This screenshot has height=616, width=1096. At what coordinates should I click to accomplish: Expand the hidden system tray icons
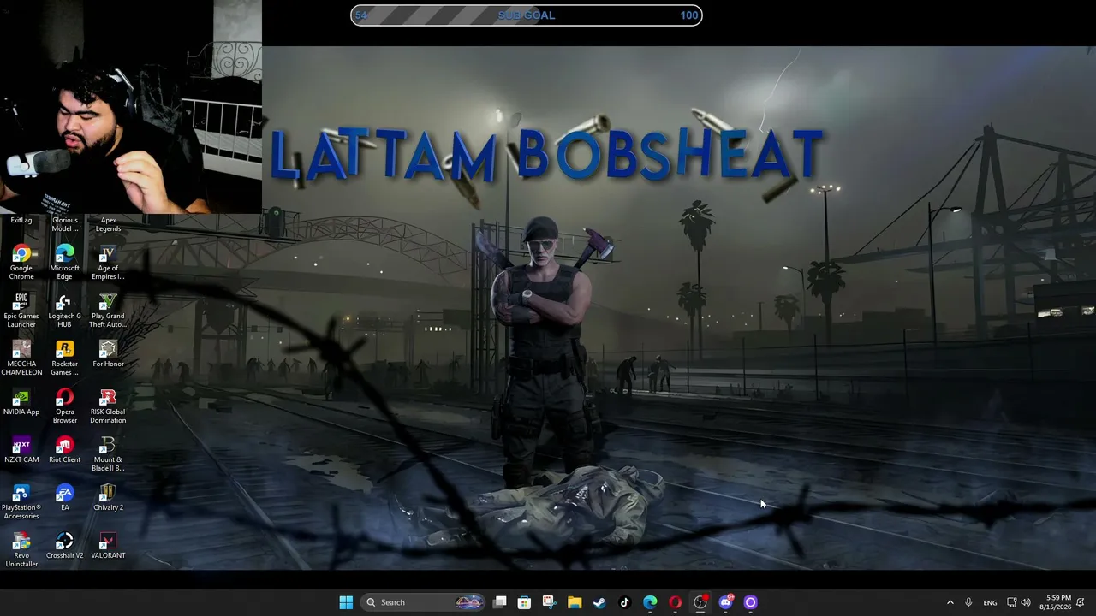(950, 602)
